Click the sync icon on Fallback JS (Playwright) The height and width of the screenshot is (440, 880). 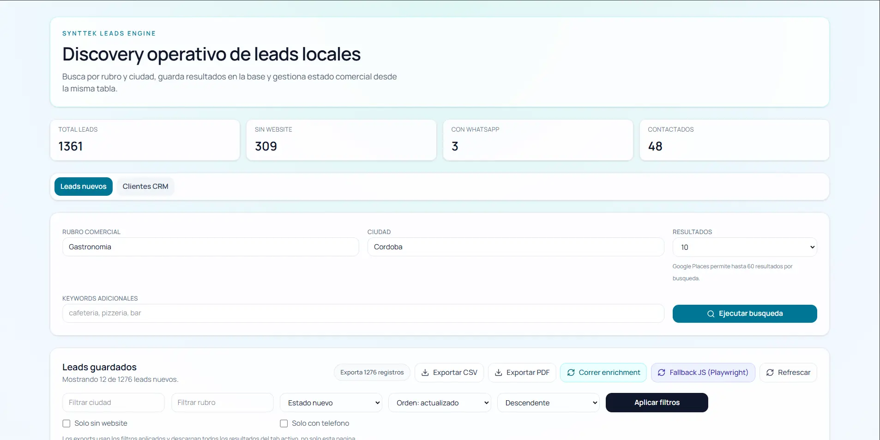tap(662, 373)
